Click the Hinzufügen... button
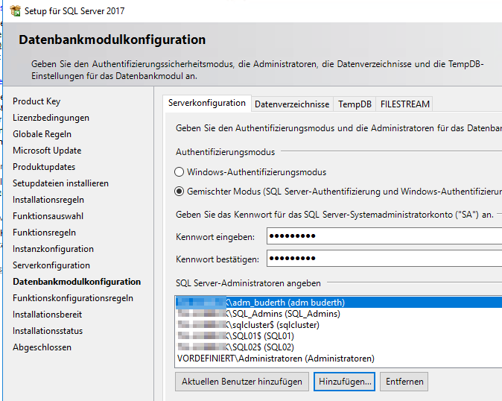Screen dimensions: 502x401 pyautogui.click(x=345, y=382)
